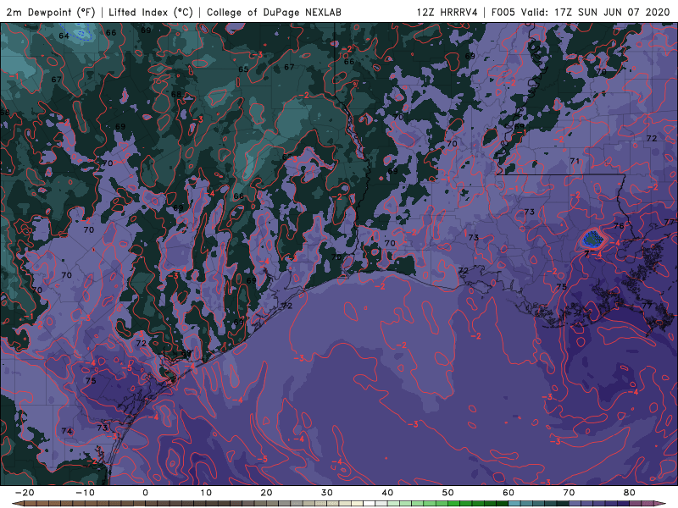The image size is (678, 508).
Task: Click the 60 label on the color scale
Action: tap(508, 493)
